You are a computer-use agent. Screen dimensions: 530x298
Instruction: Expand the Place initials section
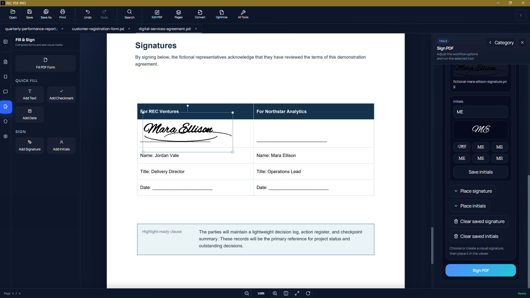(x=470, y=206)
